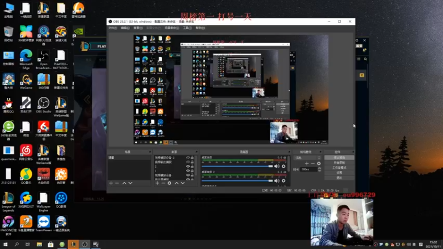The height and width of the screenshot is (249, 443).
Task: Toggle visibility of 视频捕获设备 2 source
Action: click(x=188, y=158)
